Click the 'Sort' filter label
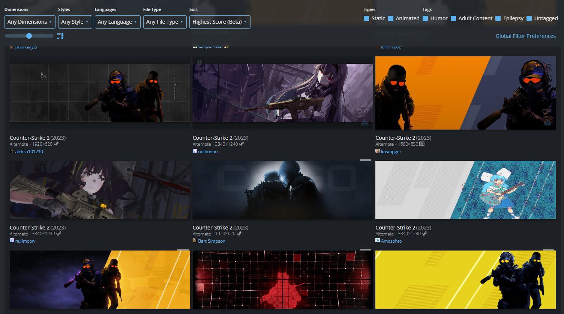564x314 pixels. click(193, 9)
